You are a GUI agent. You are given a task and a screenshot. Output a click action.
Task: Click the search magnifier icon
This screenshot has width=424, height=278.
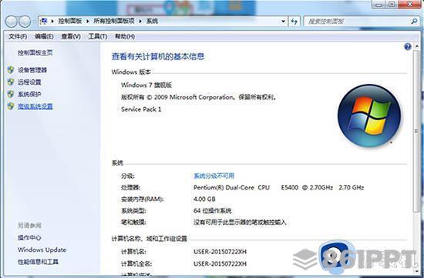pos(414,21)
